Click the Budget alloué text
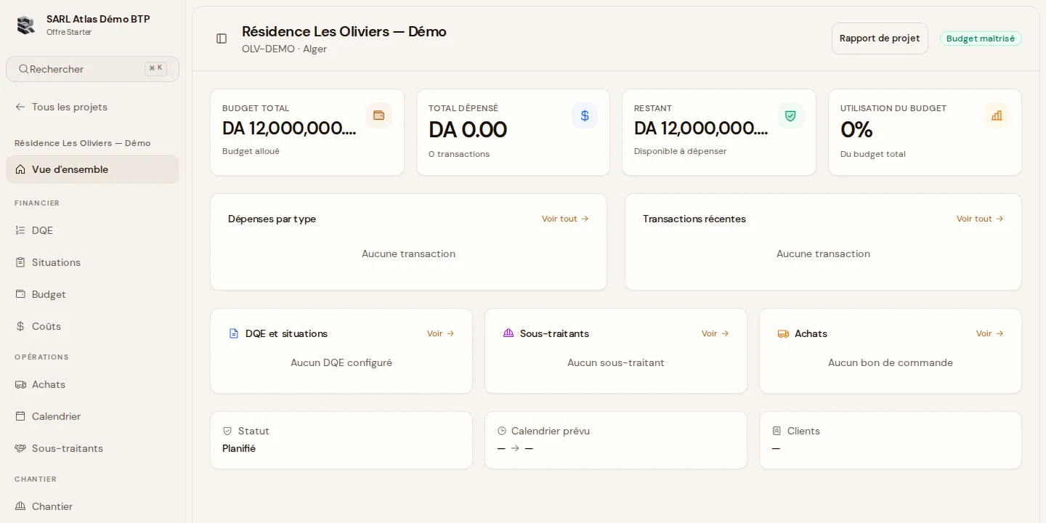1046x523 pixels. pyautogui.click(x=251, y=151)
